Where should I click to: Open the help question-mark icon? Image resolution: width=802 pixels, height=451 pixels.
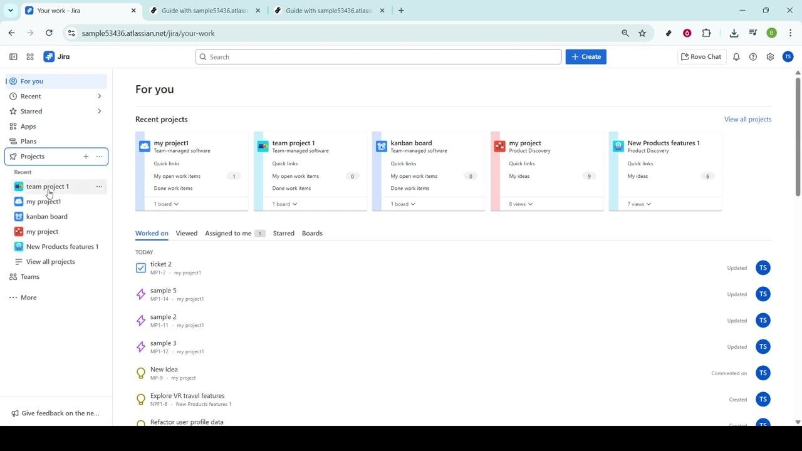(x=753, y=56)
